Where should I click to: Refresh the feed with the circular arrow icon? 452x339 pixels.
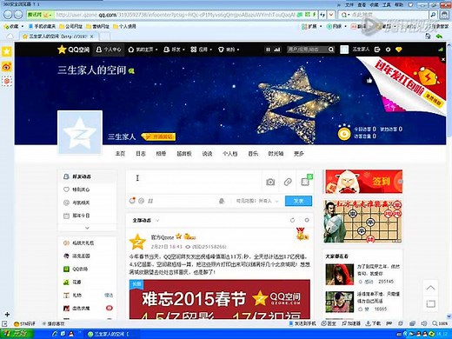pos(292,221)
